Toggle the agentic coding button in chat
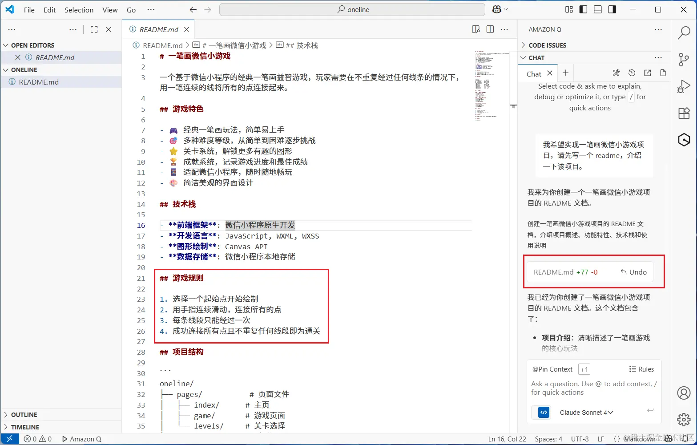The image size is (697, 445). coord(544,413)
